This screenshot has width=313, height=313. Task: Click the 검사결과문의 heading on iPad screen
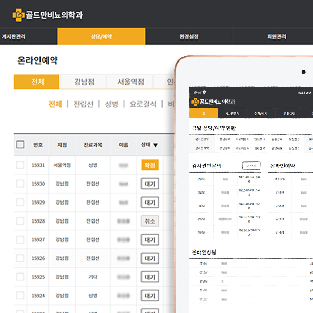[x=206, y=166]
